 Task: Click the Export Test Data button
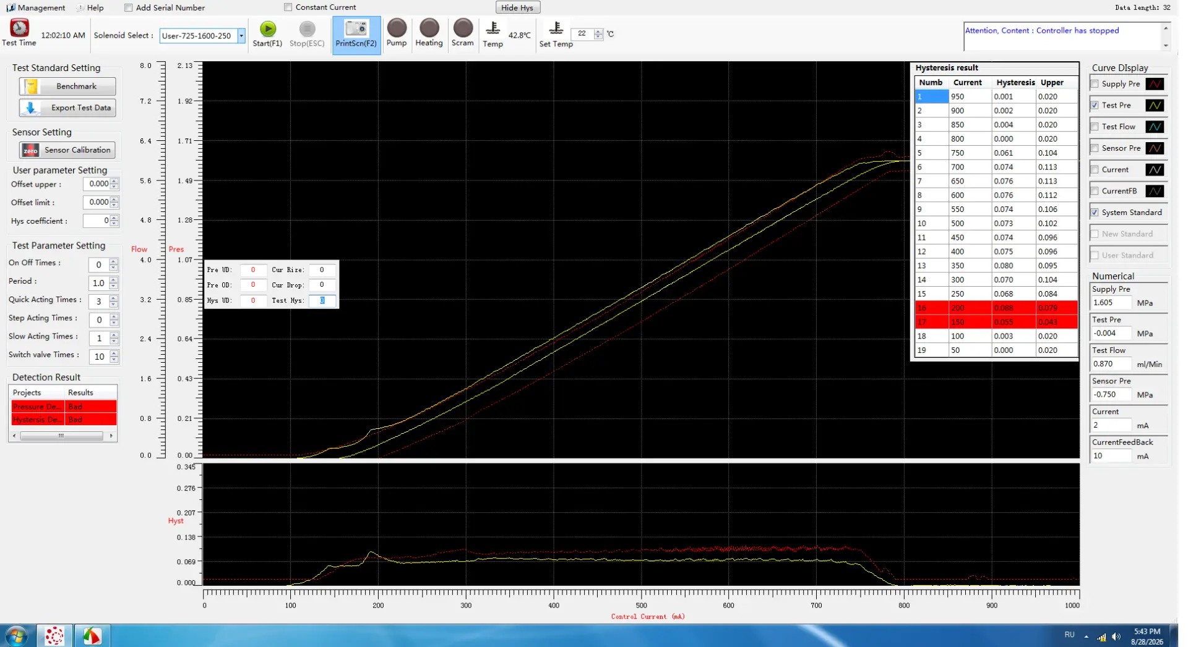pos(67,108)
